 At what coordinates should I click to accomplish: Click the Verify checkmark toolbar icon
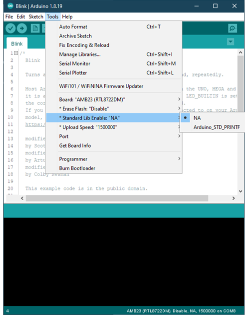(x=10, y=28)
